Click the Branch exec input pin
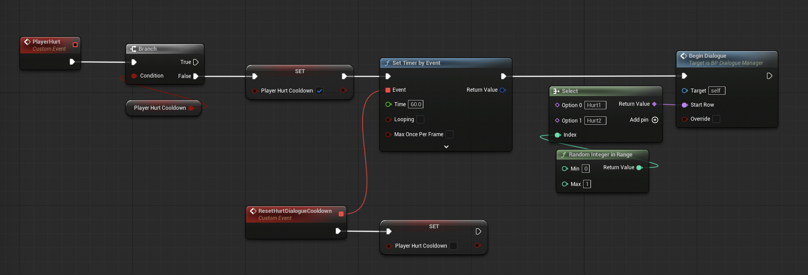This screenshot has height=275, width=808. pyautogui.click(x=134, y=62)
